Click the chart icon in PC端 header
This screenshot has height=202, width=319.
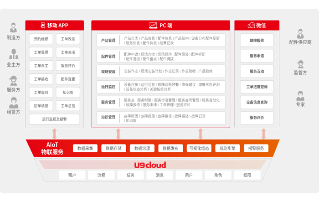[153, 26]
